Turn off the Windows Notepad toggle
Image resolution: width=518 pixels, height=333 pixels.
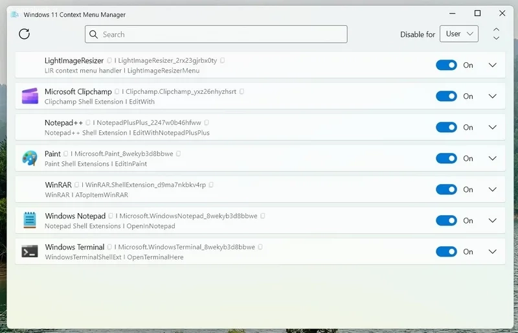tap(446, 220)
